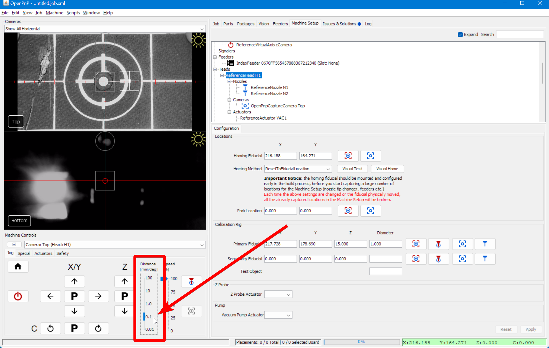Apply the configuration changes

[x=531, y=329]
